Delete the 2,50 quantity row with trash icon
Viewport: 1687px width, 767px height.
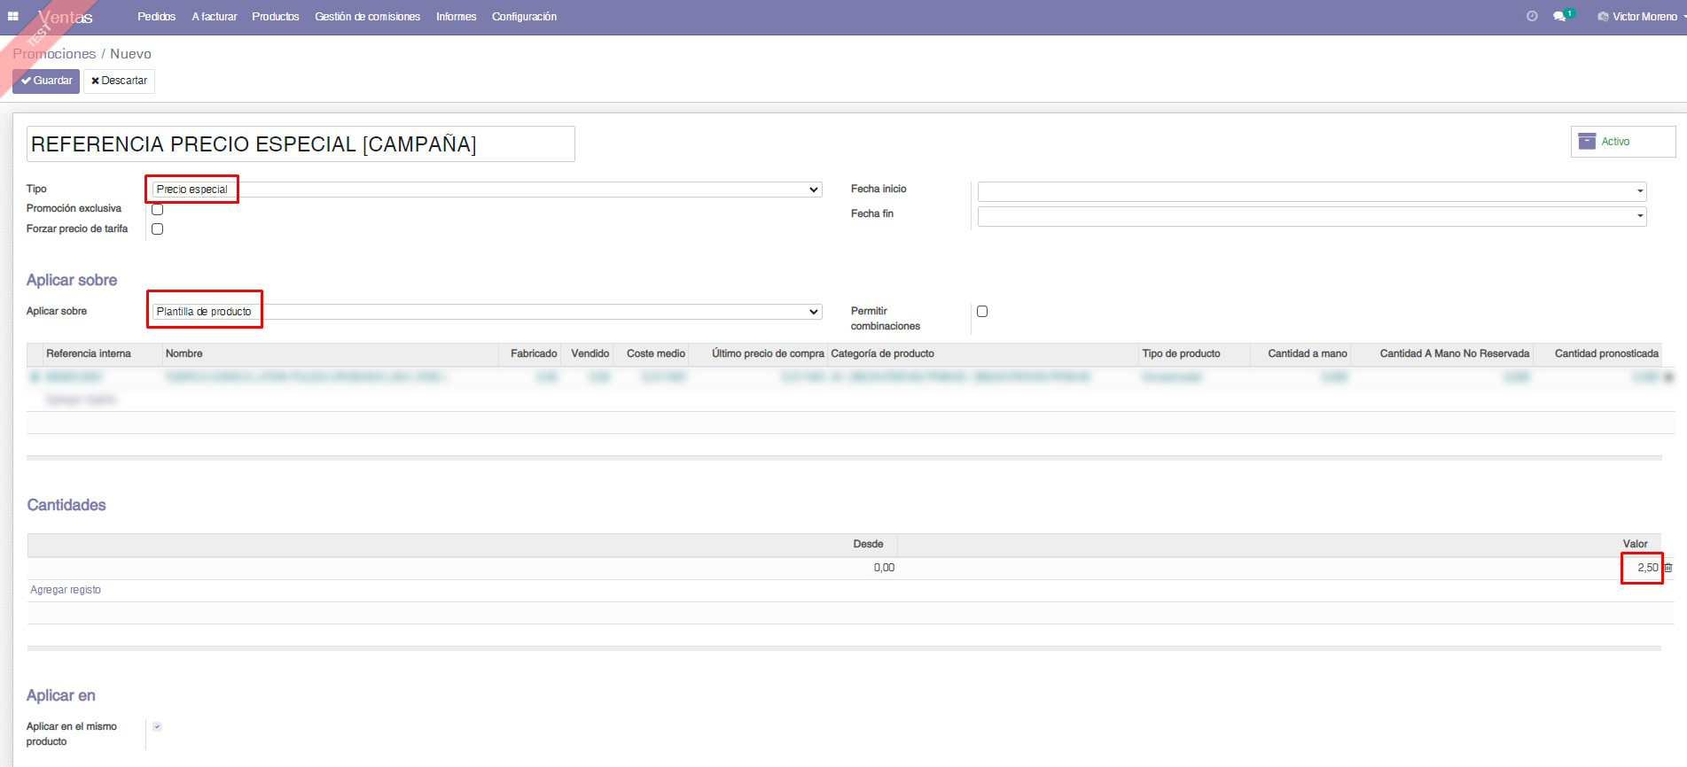1668,568
